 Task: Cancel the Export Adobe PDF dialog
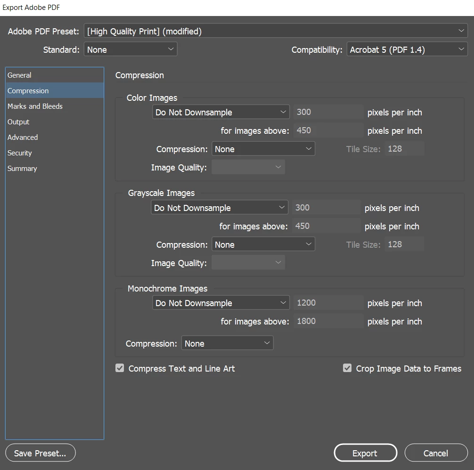click(x=436, y=453)
